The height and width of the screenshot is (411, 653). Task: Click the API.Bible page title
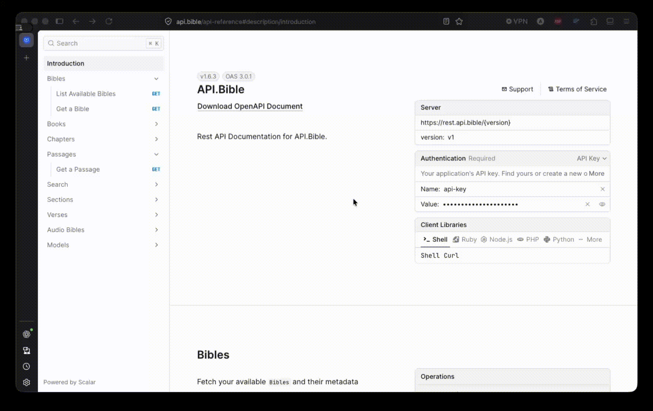point(221,89)
